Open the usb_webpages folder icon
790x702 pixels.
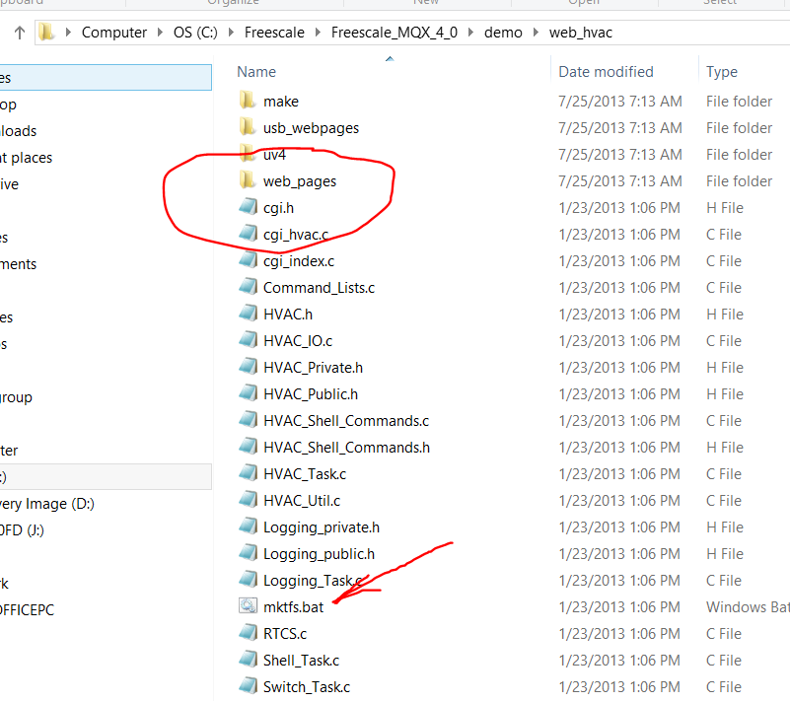248,127
